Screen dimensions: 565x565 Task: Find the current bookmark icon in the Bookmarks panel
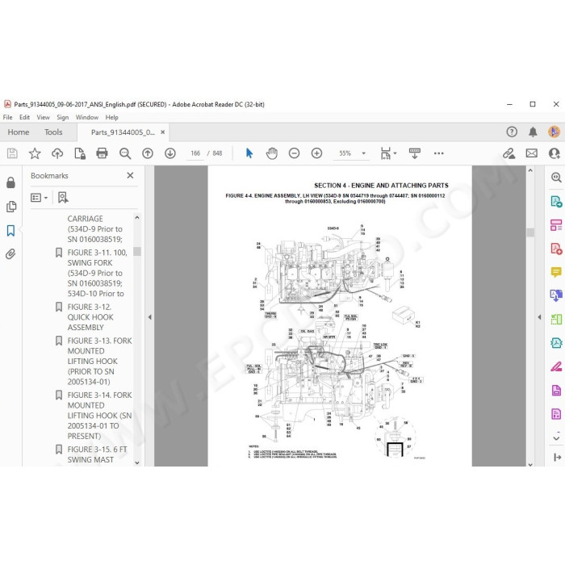coord(63,198)
